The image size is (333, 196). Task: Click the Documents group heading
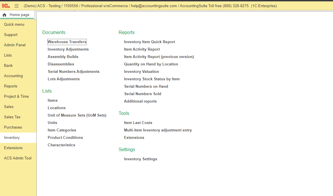pyautogui.click(x=54, y=33)
